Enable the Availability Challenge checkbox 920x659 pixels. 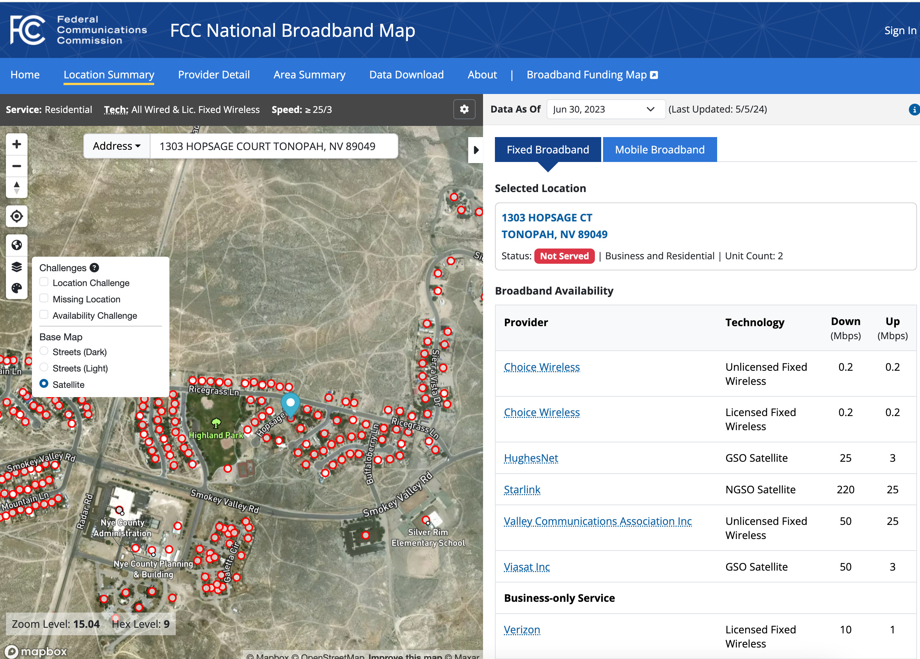(44, 314)
